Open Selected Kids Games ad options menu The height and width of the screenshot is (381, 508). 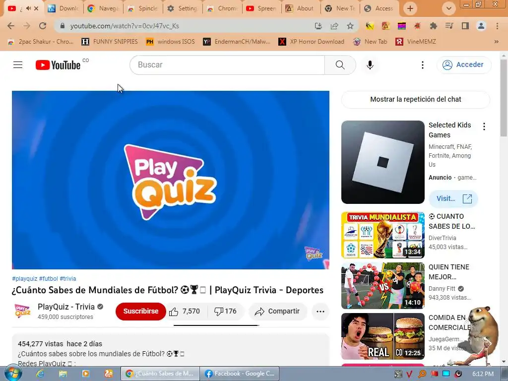pos(484,127)
